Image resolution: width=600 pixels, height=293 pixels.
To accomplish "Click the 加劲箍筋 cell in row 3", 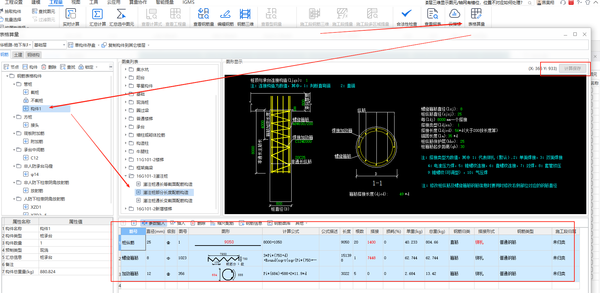I will click(133, 274).
